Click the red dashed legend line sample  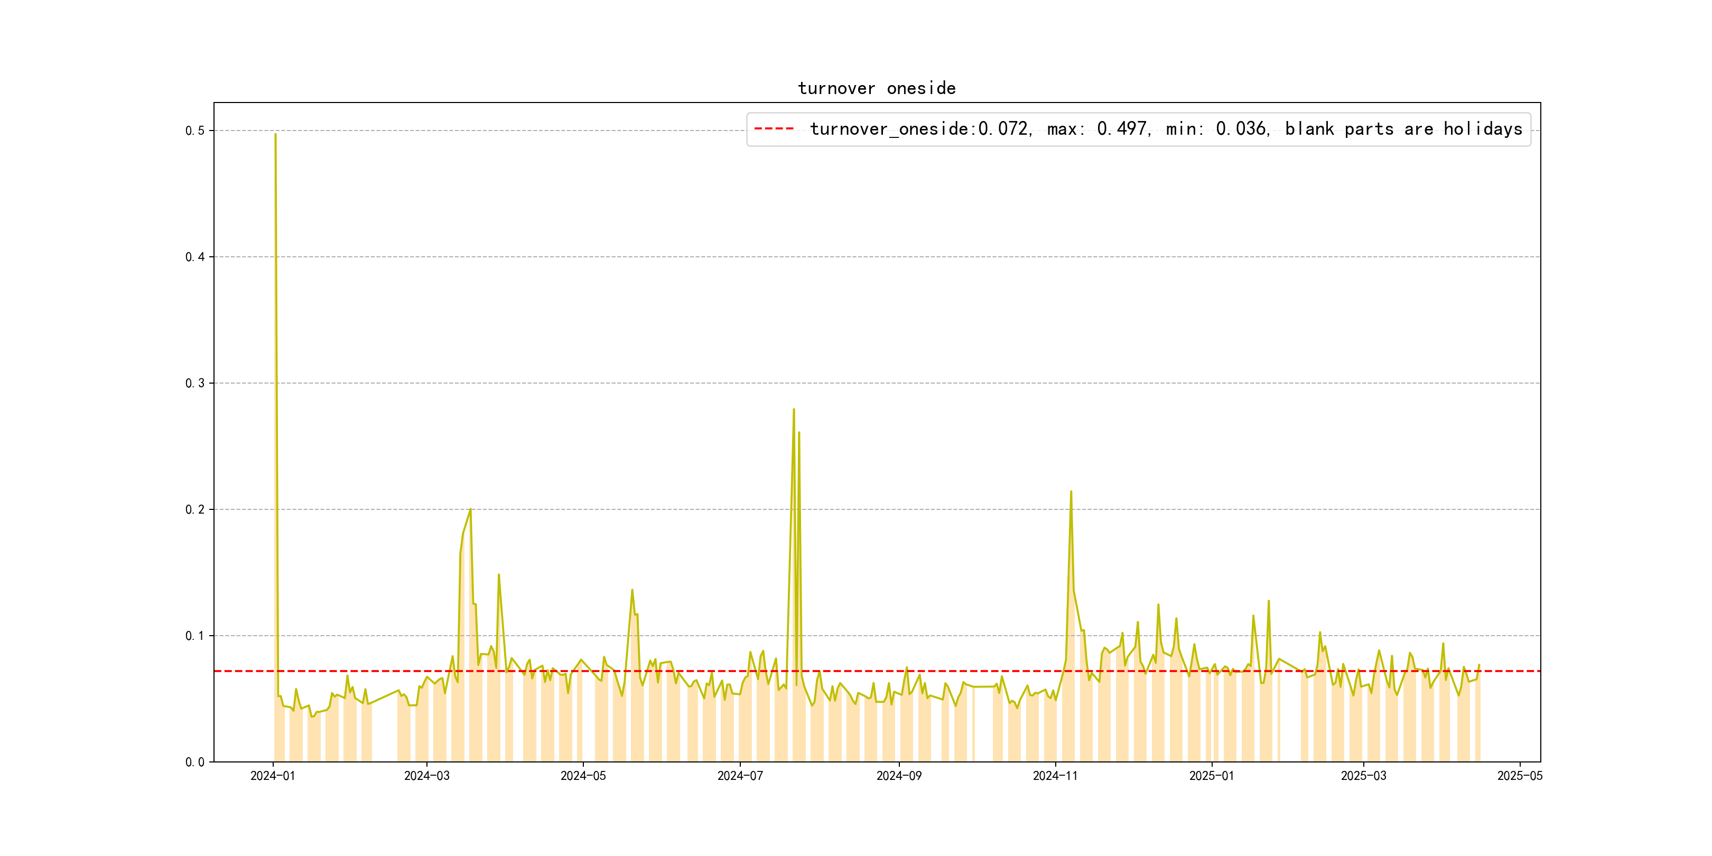pyautogui.click(x=774, y=129)
